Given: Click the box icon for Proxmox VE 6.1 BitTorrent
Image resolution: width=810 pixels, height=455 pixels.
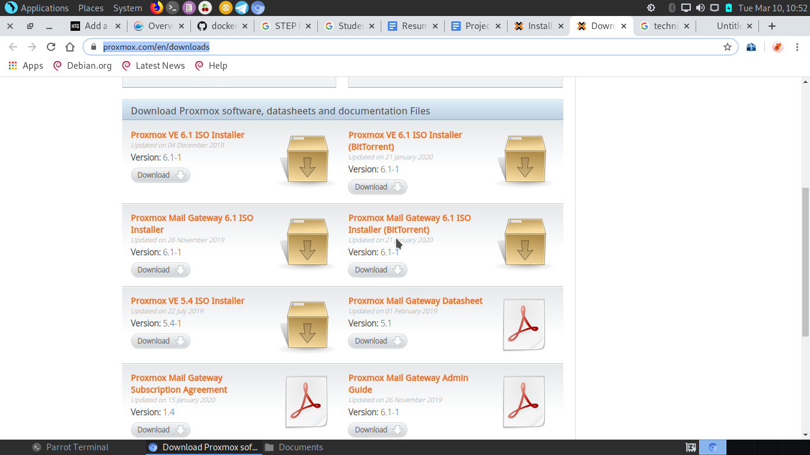Looking at the screenshot, I should coord(524,158).
